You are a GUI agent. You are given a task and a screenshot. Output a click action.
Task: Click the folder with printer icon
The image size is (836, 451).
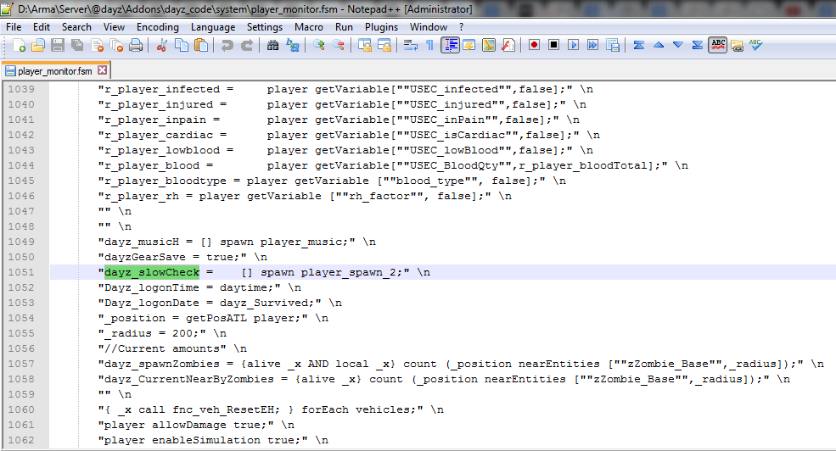tap(738, 46)
